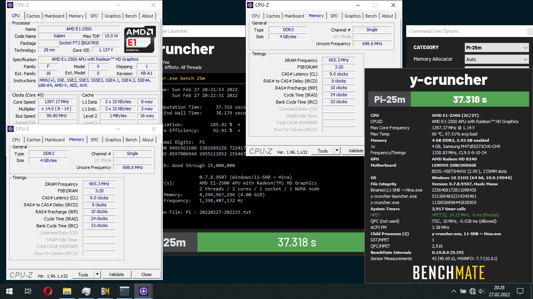
Task: Open the monitor graph app in taskbar
Action: pyautogui.click(x=86, y=291)
